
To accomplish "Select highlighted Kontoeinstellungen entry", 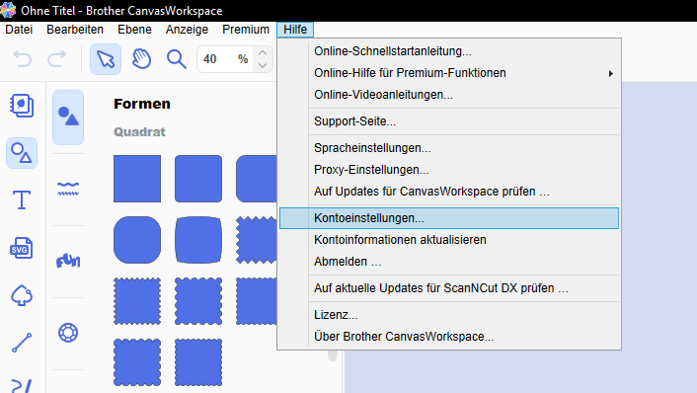I will (x=449, y=218).
